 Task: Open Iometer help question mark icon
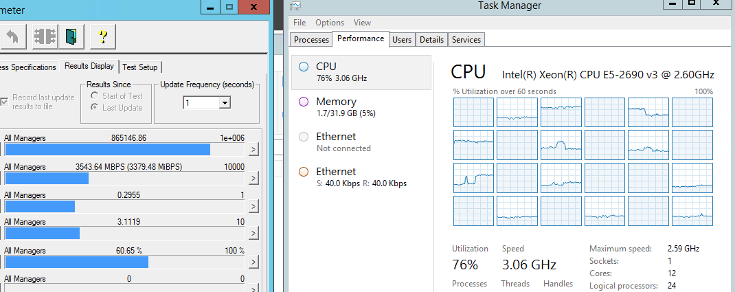pyautogui.click(x=102, y=36)
